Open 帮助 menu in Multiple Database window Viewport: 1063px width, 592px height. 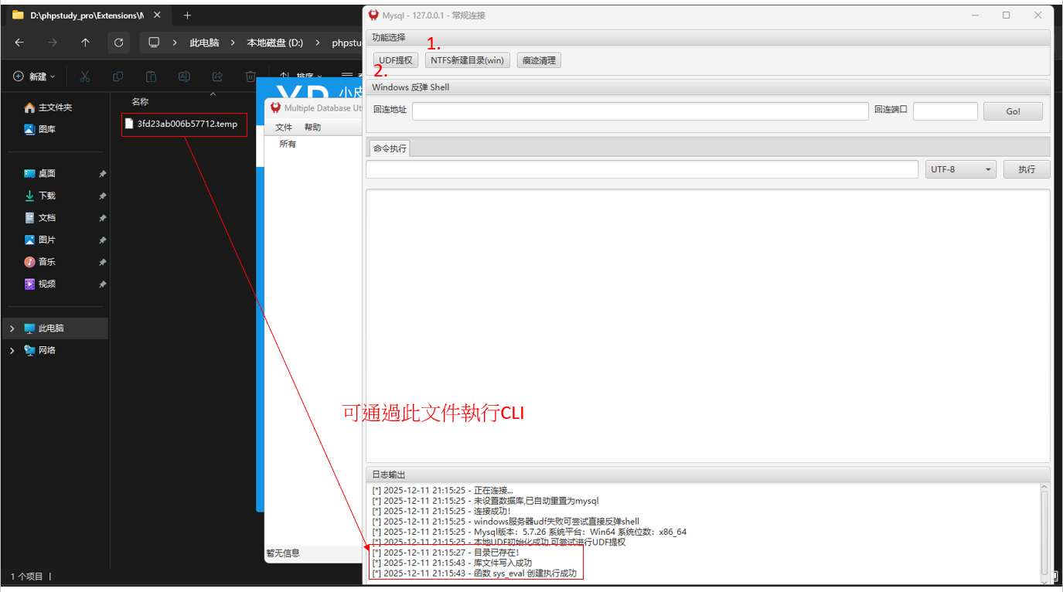tap(312, 127)
